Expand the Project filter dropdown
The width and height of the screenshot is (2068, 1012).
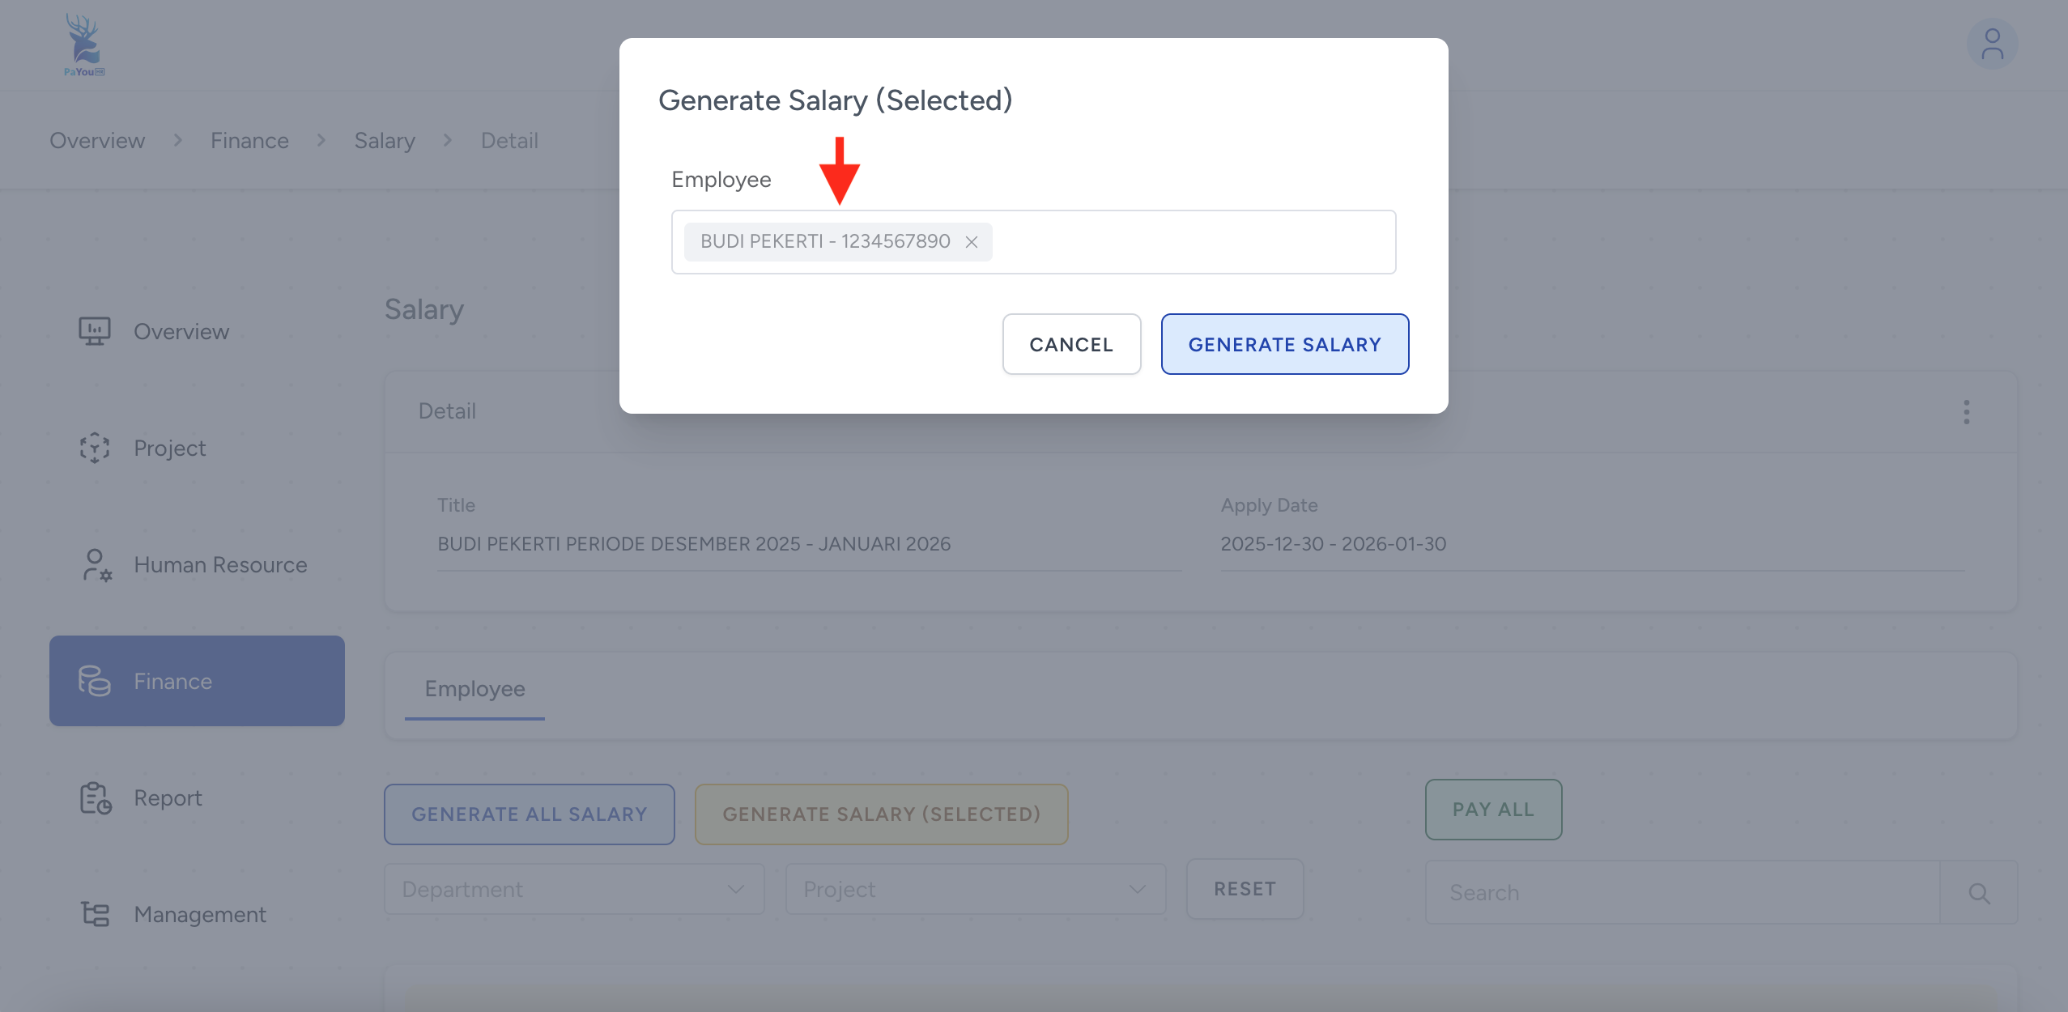click(x=975, y=889)
